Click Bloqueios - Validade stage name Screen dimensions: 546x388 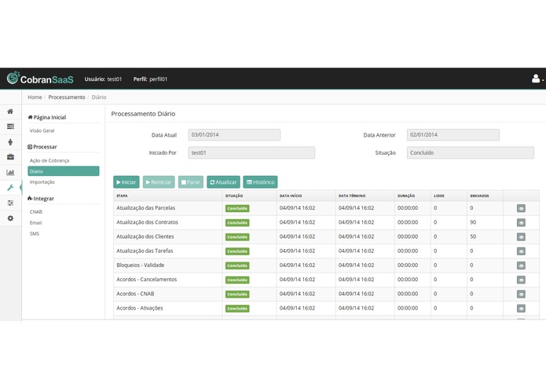click(141, 265)
